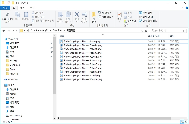Switch to the Details view icon
This screenshot has height=124, width=189.
click(x=182, y=122)
